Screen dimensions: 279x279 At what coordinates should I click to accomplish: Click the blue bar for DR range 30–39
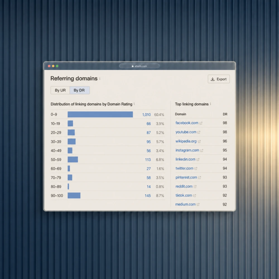click(x=71, y=141)
